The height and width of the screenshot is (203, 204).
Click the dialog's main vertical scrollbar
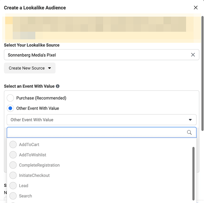(202, 73)
